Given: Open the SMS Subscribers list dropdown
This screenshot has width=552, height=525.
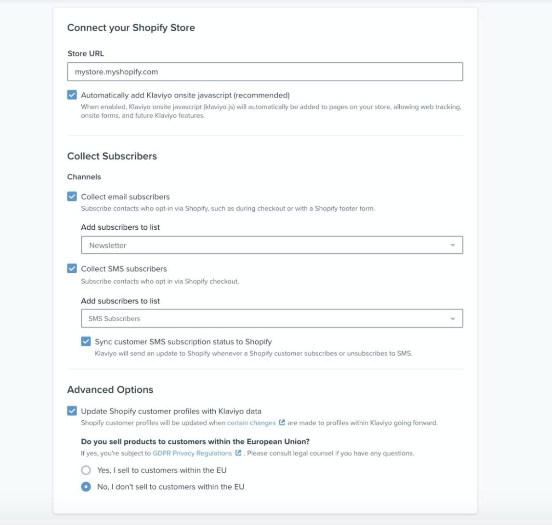Looking at the screenshot, I should [x=272, y=318].
